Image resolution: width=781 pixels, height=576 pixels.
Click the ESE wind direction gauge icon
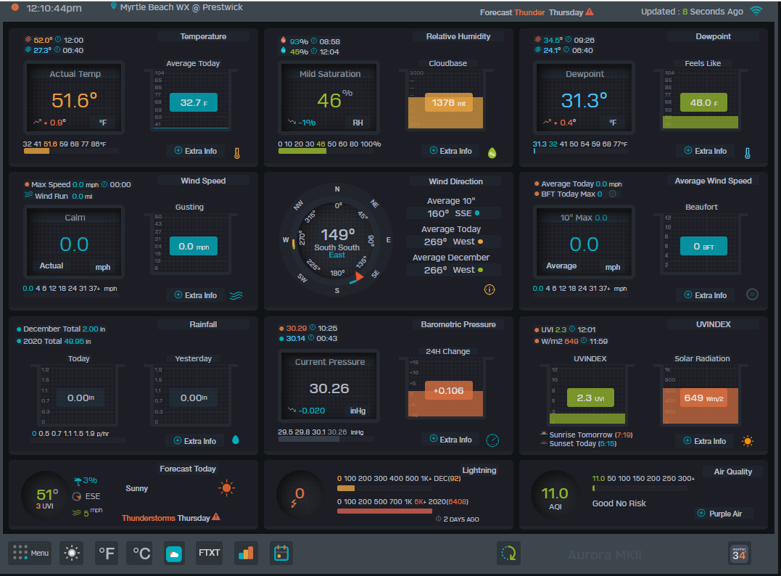coord(77,496)
